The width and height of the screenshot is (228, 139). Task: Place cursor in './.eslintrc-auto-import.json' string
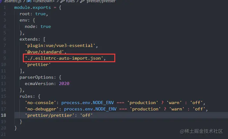click(64, 58)
